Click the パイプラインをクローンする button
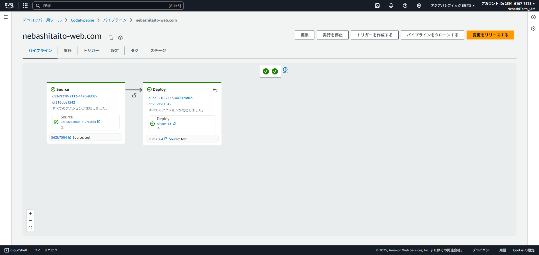The image size is (539, 255). point(433,35)
